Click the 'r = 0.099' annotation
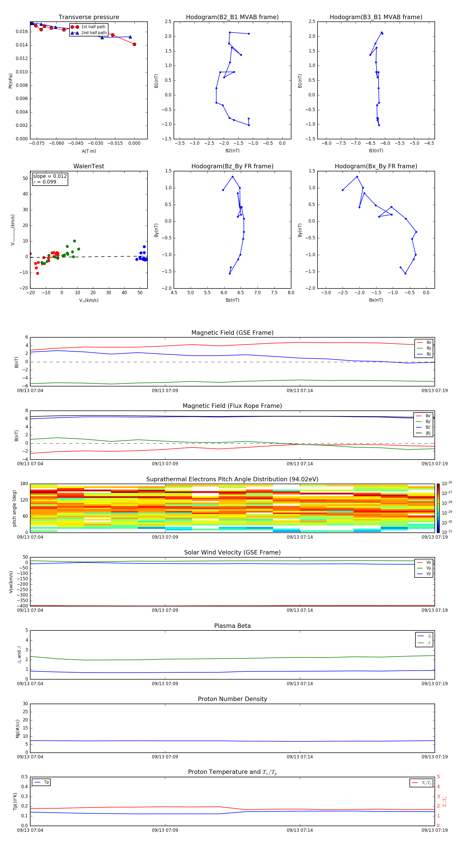The width and height of the screenshot is (465, 853). (45, 182)
